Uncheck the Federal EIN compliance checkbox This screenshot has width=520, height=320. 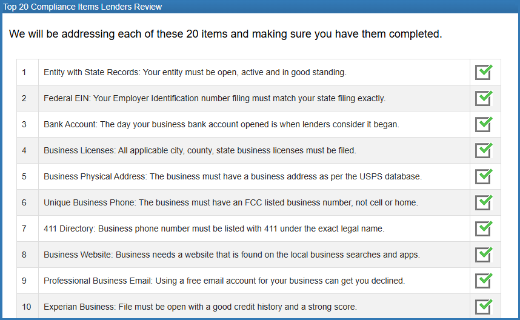(x=483, y=98)
